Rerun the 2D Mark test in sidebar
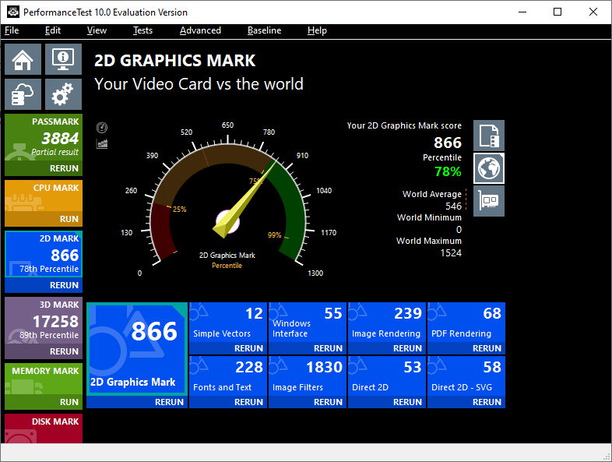The image size is (612, 462). (44, 285)
